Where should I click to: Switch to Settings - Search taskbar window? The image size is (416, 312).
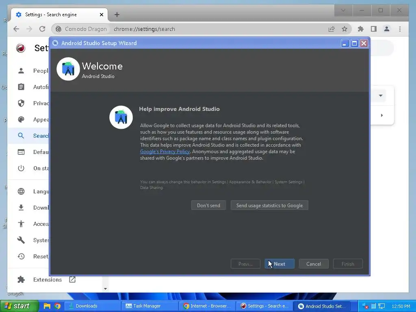(264, 306)
